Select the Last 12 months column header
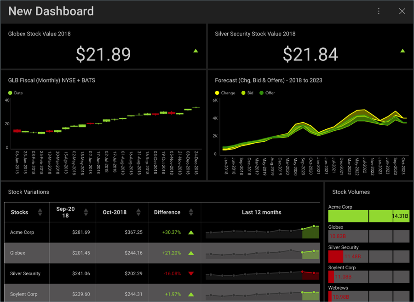 pyautogui.click(x=261, y=212)
